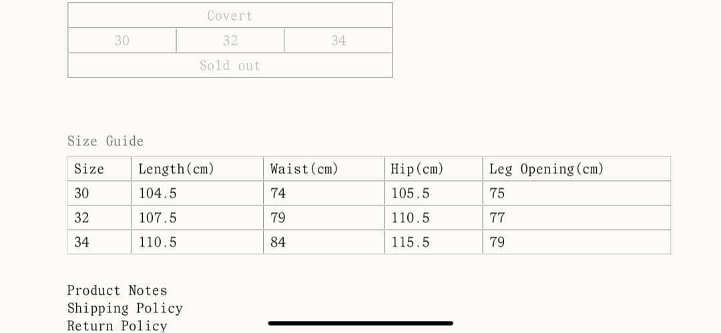The width and height of the screenshot is (721, 333).
Task: Click the Hip(cm) column header
Action: [x=417, y=169]
